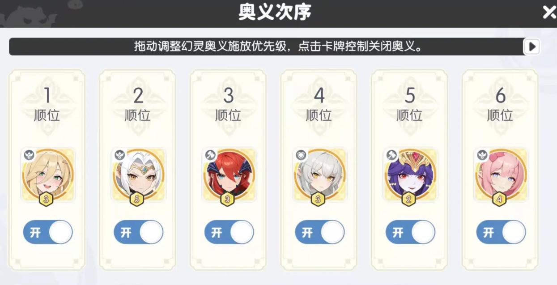Disable the 开 toggle under slot 6
Viewport: 557px width, 285px height.
coord(501,232)
